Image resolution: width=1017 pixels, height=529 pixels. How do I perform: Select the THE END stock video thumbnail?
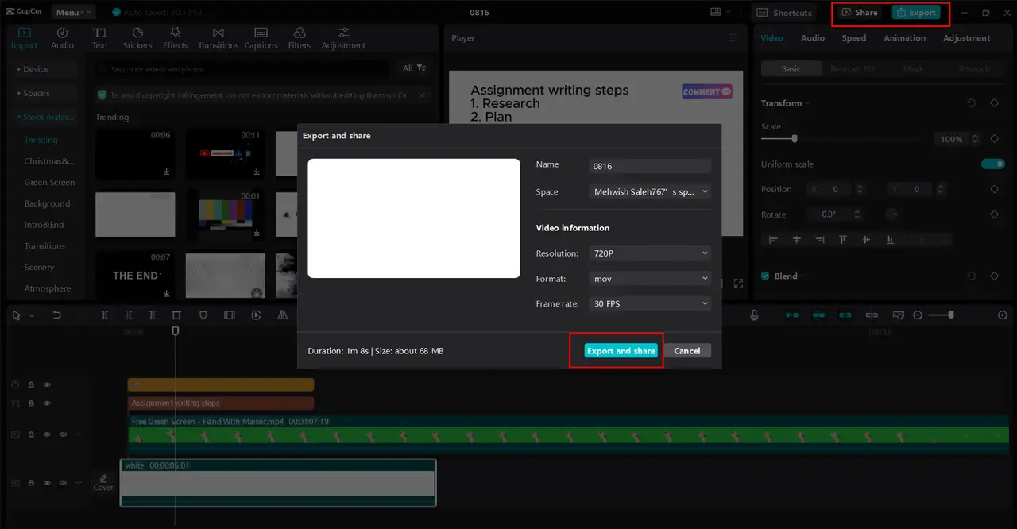point(135,276)
